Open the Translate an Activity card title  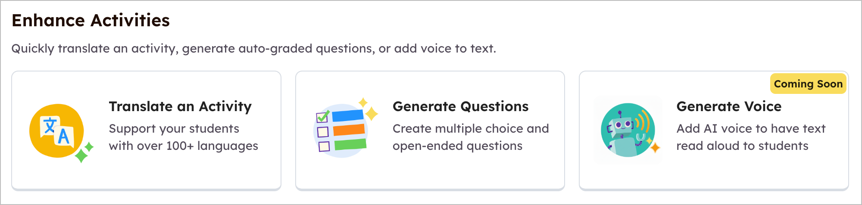tap(180, 106)
